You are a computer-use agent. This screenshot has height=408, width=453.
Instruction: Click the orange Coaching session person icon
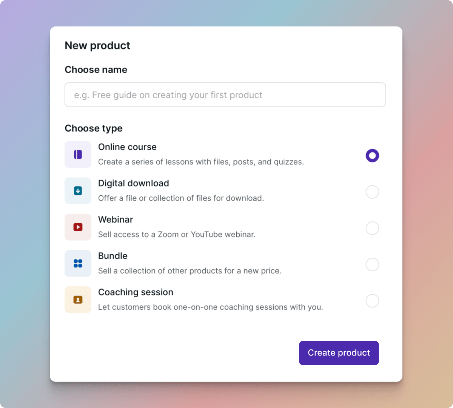[78, 300]
